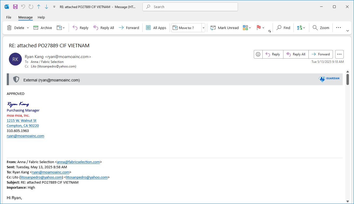Open Customize Quick Access Toolbar dropdown
This screenshot has height=204, width=354.
coord(54,7)
